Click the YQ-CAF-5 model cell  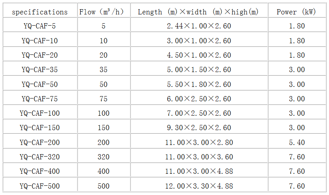40,26
